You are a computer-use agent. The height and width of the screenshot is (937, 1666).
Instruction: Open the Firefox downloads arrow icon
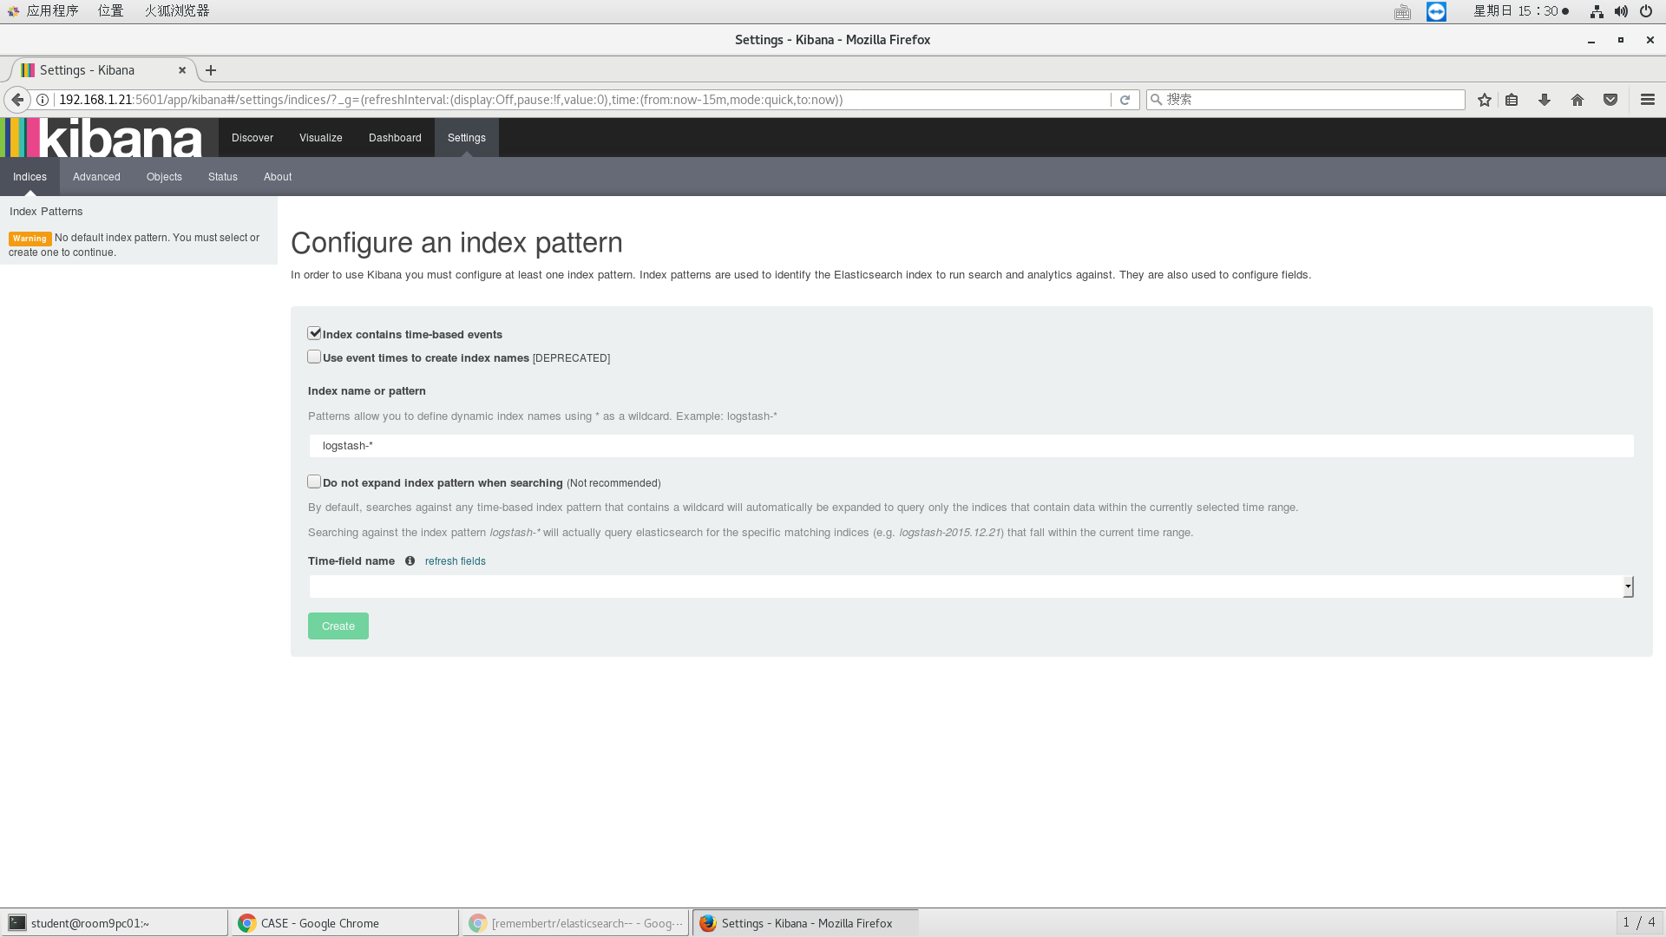point(1545,100)
